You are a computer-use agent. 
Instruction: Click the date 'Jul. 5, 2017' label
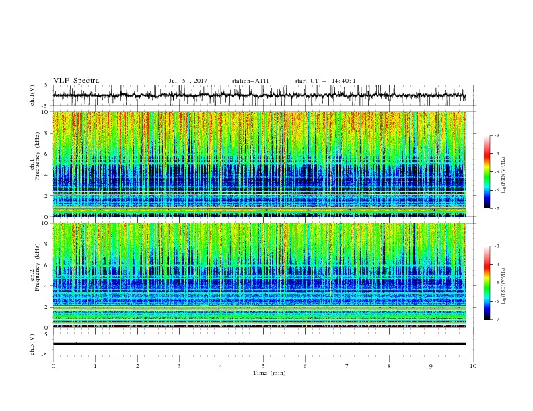pyautogui.click(x=188, y=81)
